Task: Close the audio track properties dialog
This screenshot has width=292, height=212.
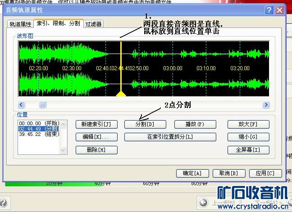Action: 279,10
